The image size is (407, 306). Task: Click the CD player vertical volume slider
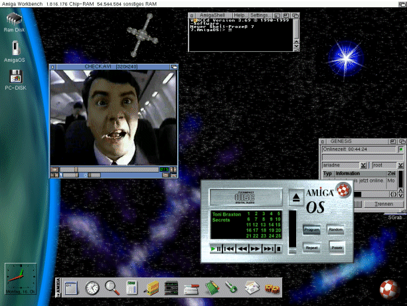pos(293,232)
